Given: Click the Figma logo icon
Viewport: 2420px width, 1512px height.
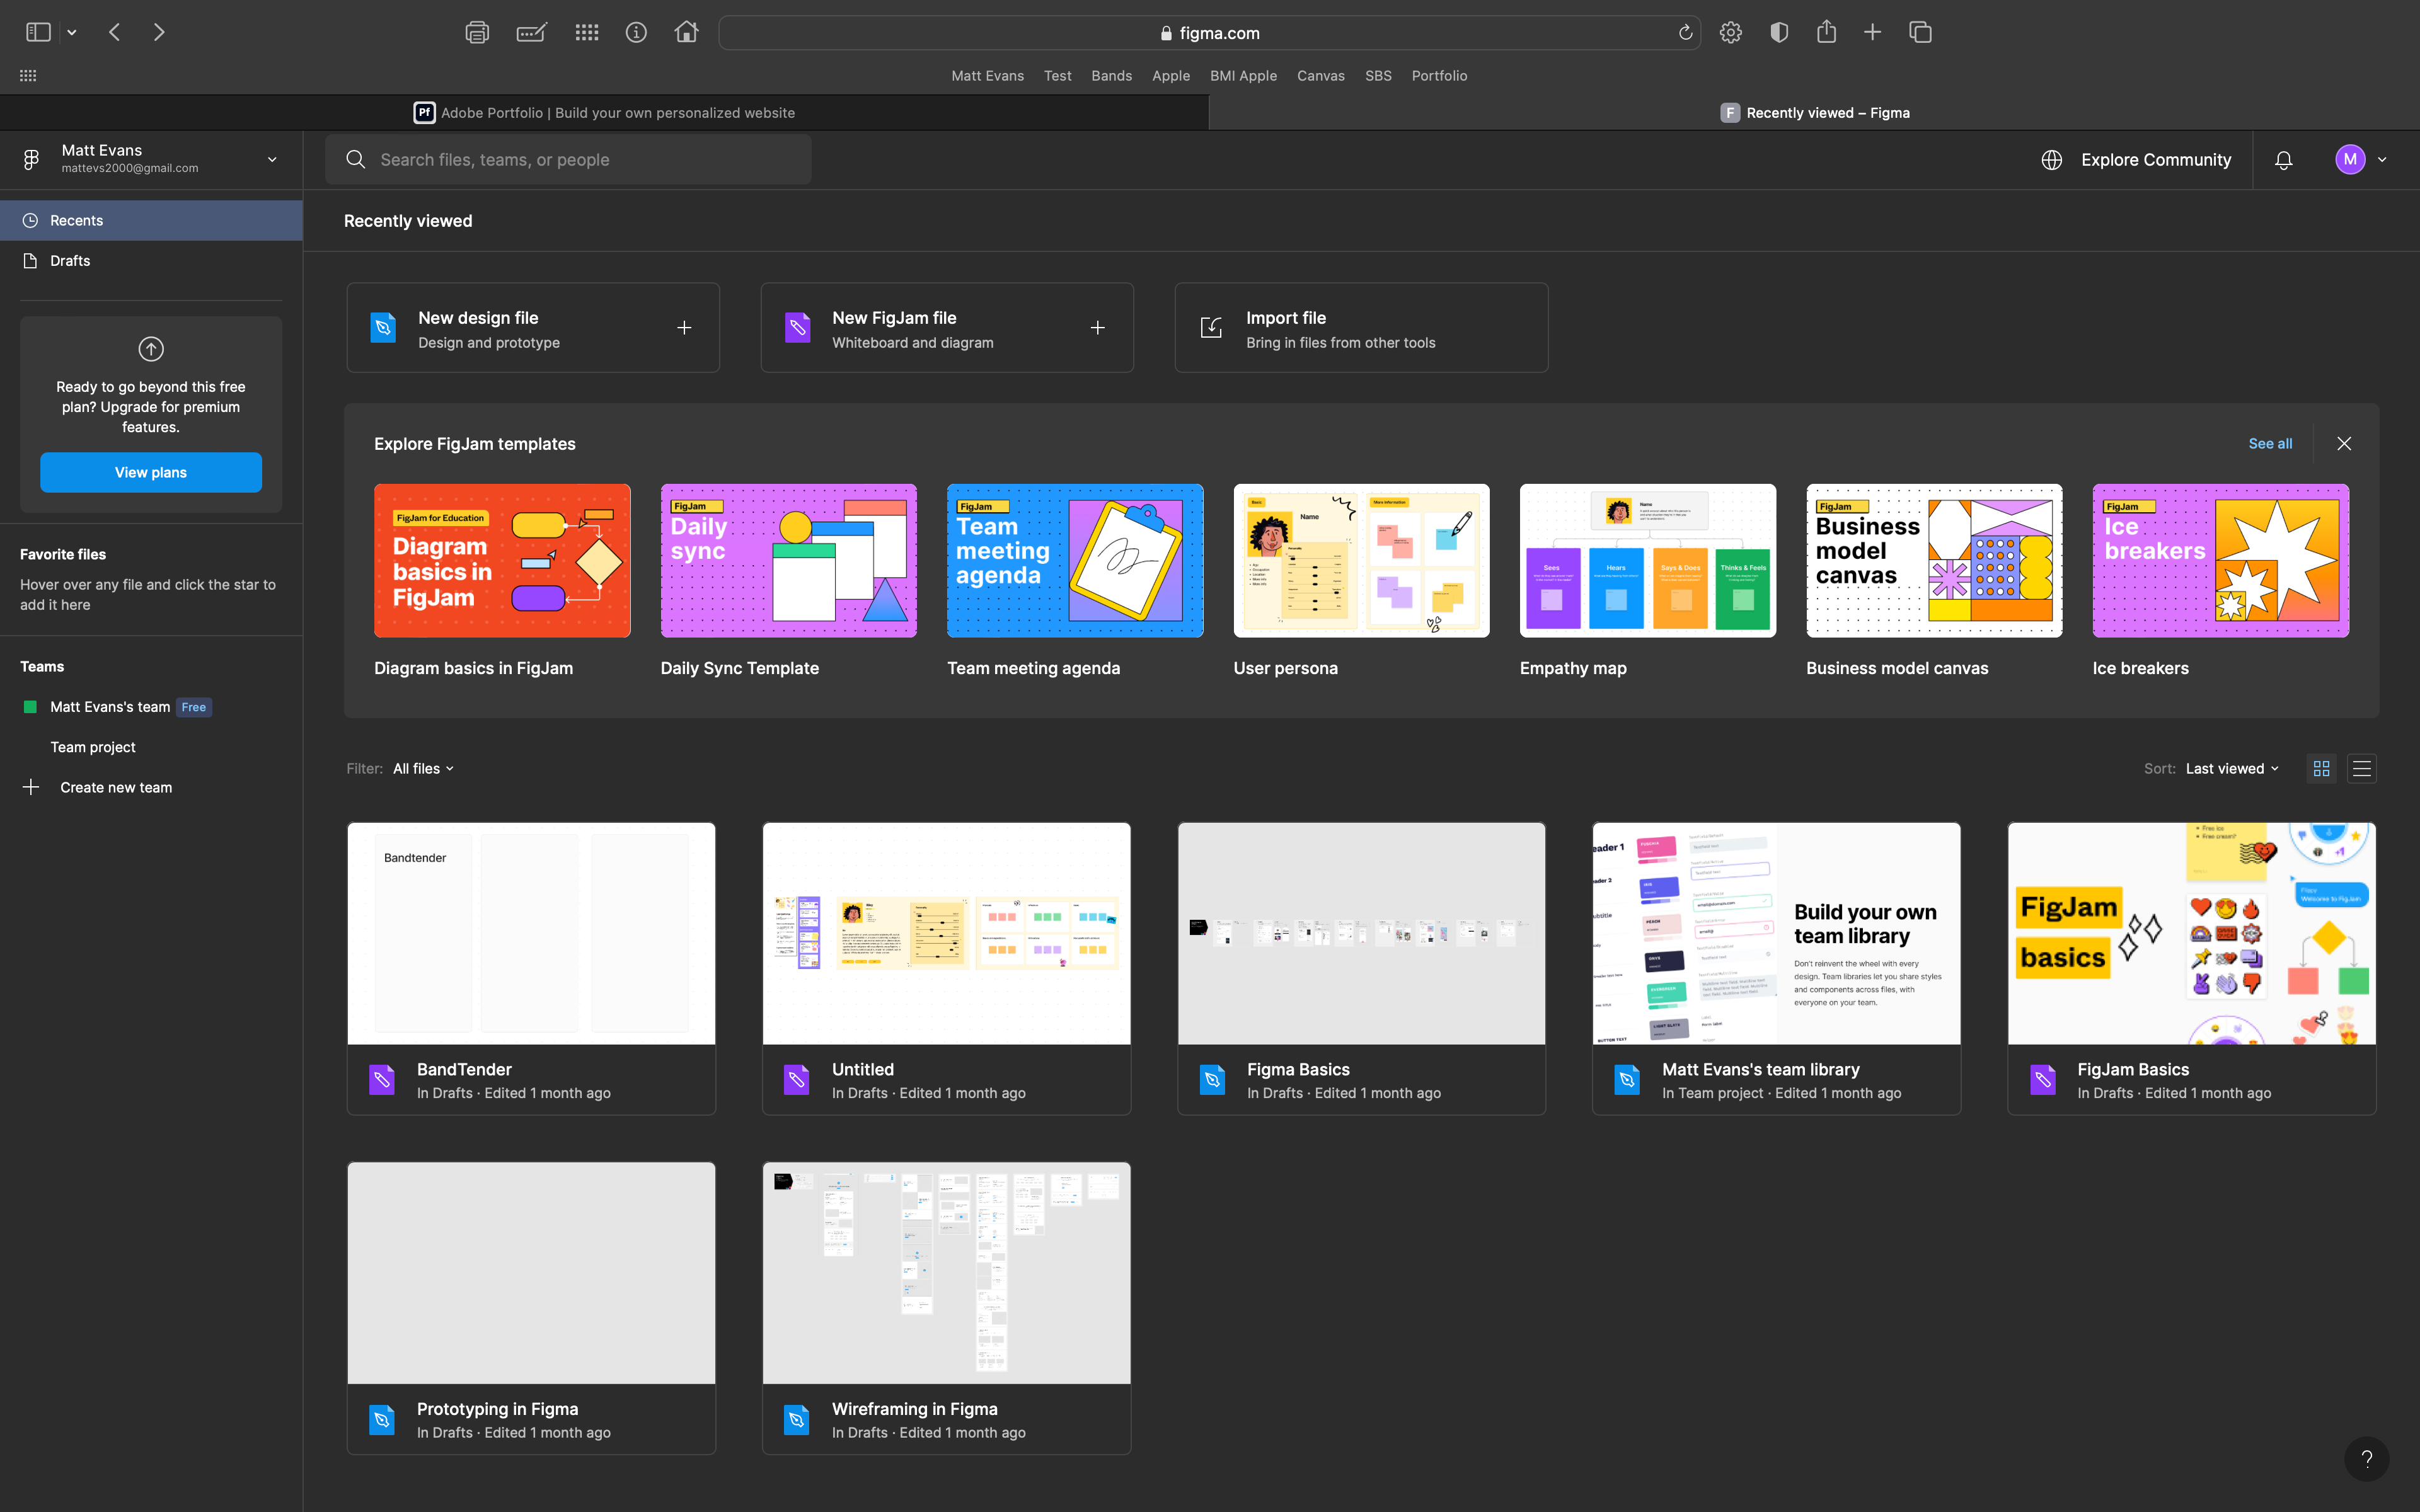Looking at the screenshot, I should (x=31, y=159).
